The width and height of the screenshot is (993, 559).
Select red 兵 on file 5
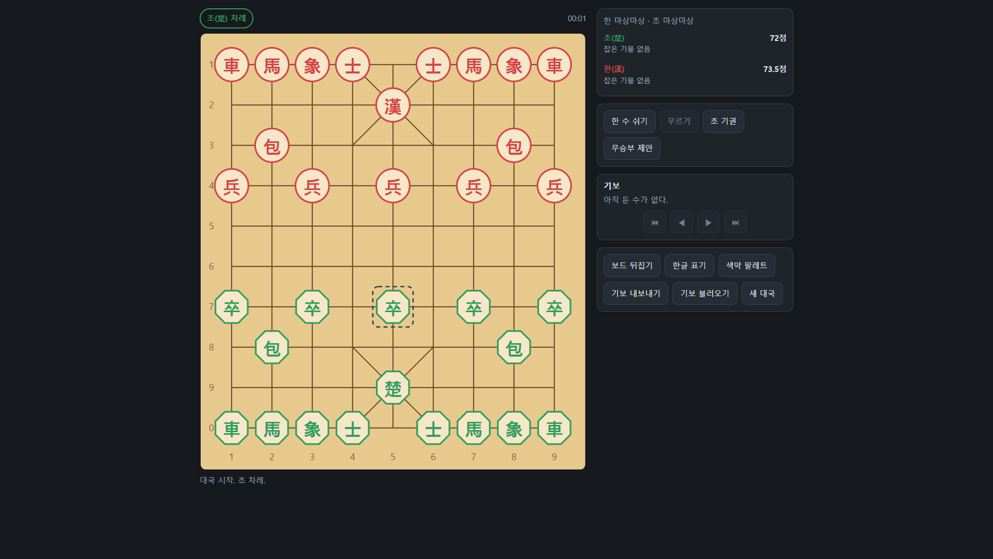click(x=393, y=186)
